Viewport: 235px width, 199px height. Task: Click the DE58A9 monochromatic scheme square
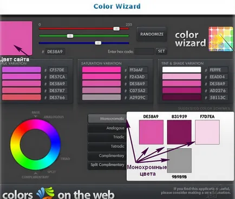click(x=151, y=132)
